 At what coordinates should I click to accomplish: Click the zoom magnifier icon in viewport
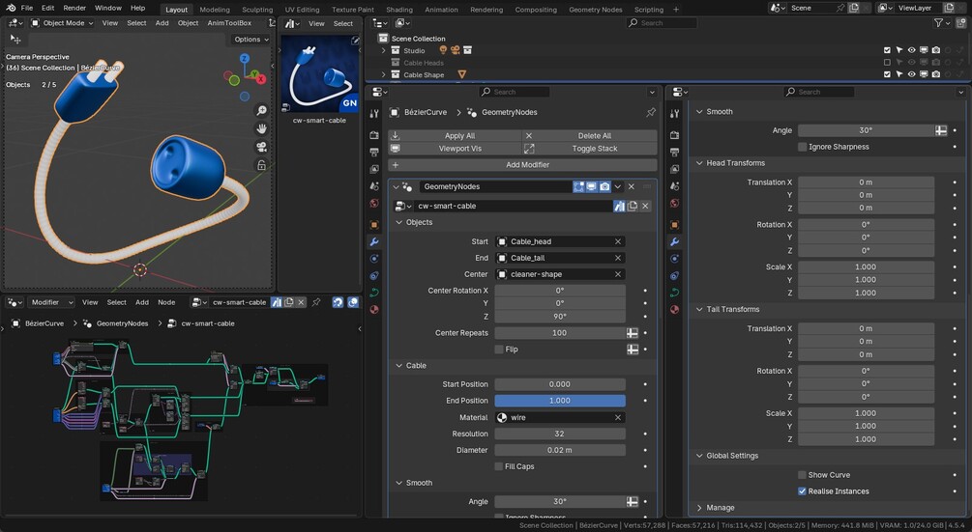[261, 110]
